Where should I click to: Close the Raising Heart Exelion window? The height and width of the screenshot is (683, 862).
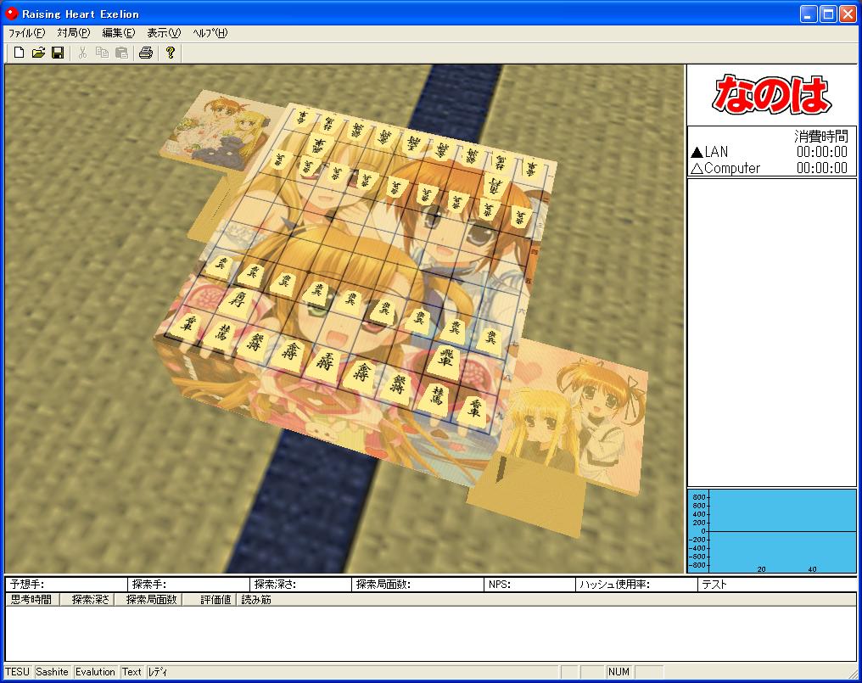848,14
